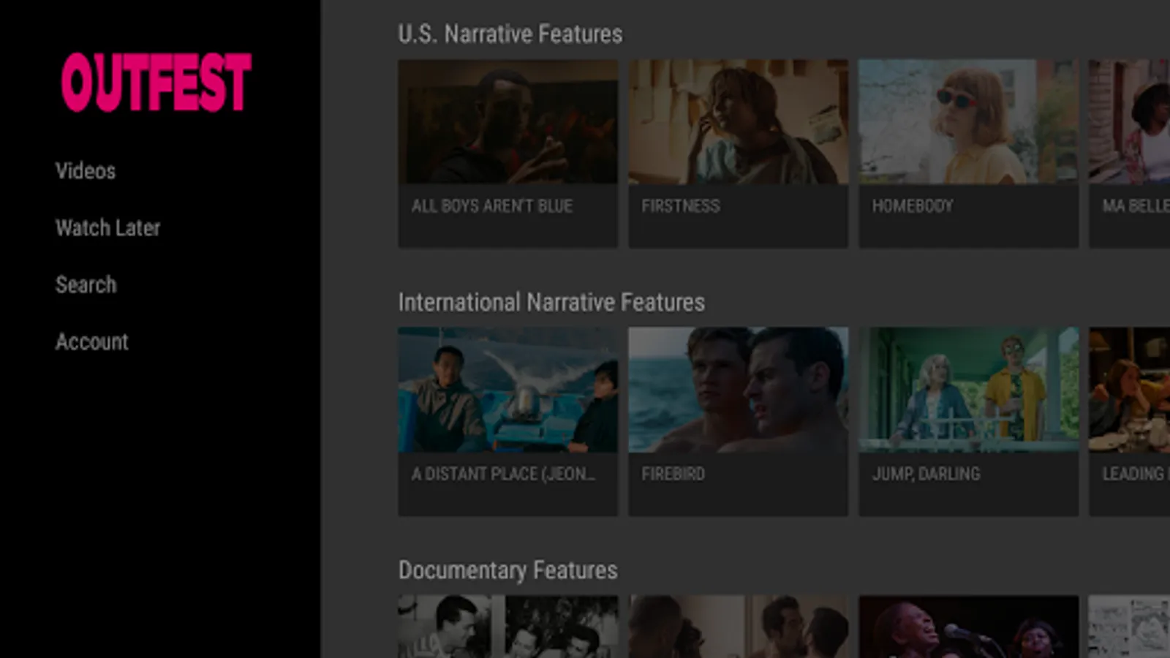Select the All Boys Aren't Blue thumbnail
Screen dimensions: 1170x658
pos(508,121)
